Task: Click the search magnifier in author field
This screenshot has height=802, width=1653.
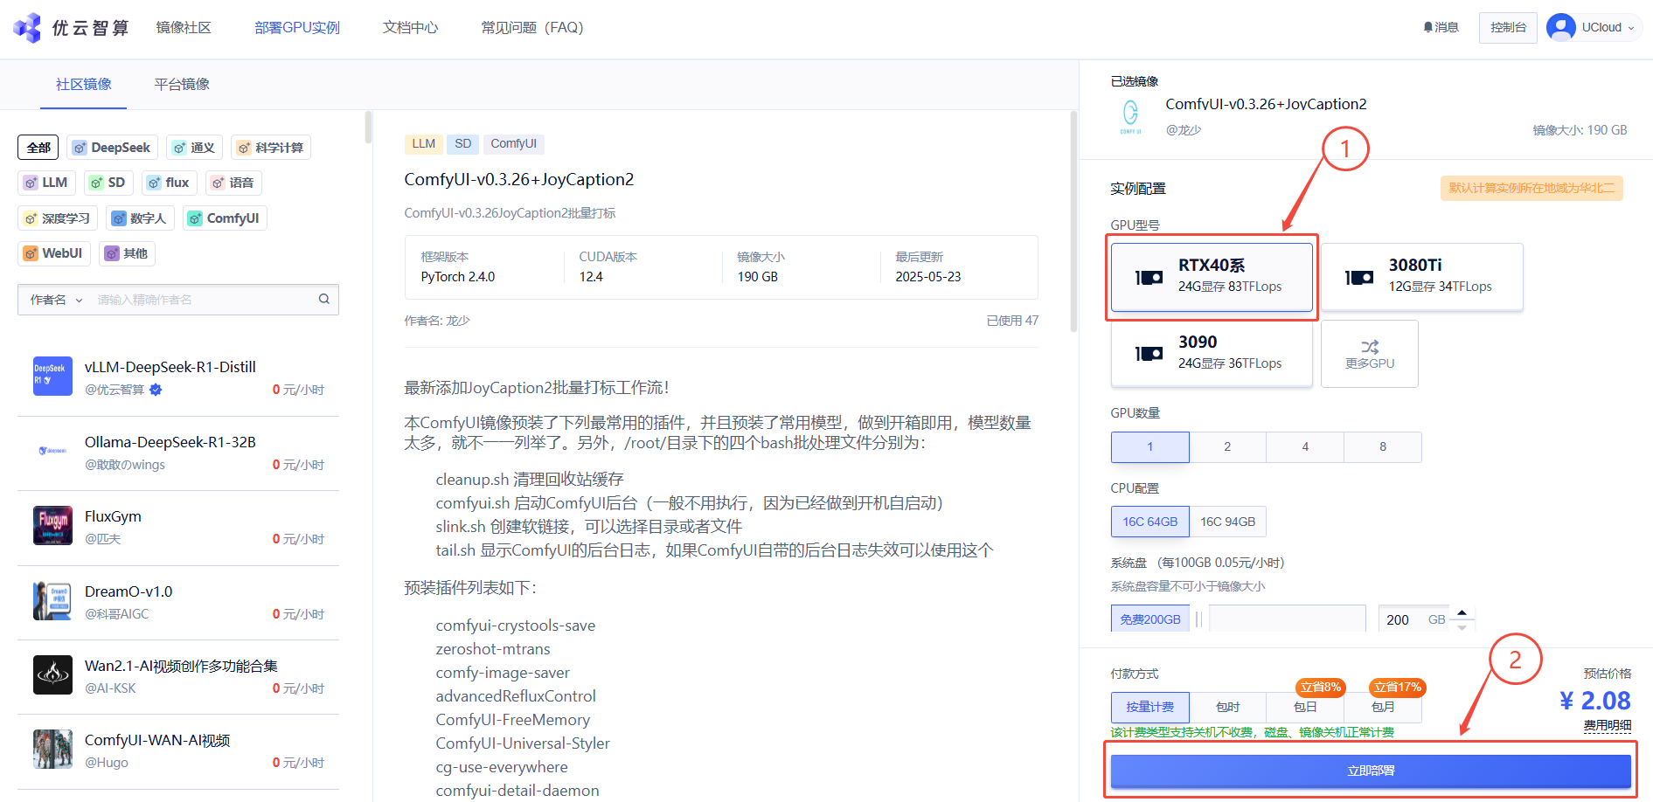Action: tap(324, 299)
